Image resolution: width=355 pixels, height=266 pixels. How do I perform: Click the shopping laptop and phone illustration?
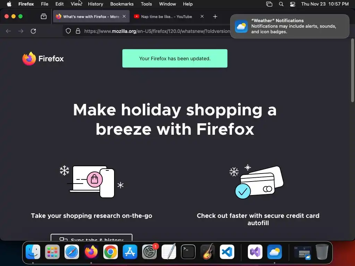92,181
